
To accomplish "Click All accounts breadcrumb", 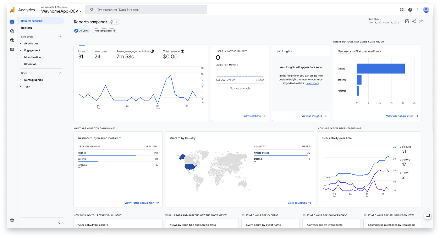I will point(47,7).
